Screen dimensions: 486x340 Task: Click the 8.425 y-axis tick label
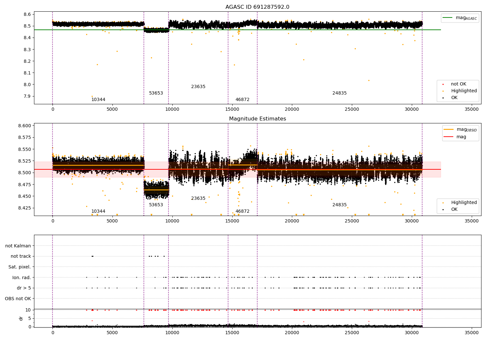click(x=25, y=208)
